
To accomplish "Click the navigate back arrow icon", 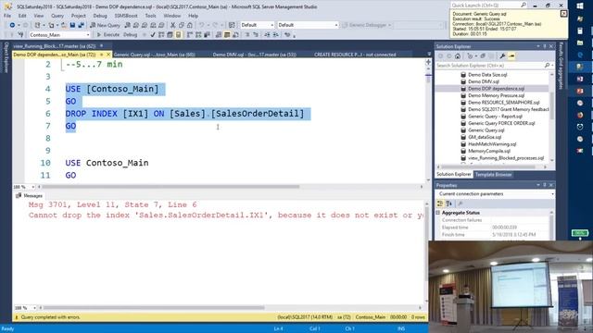I will (x=12, y=25).
